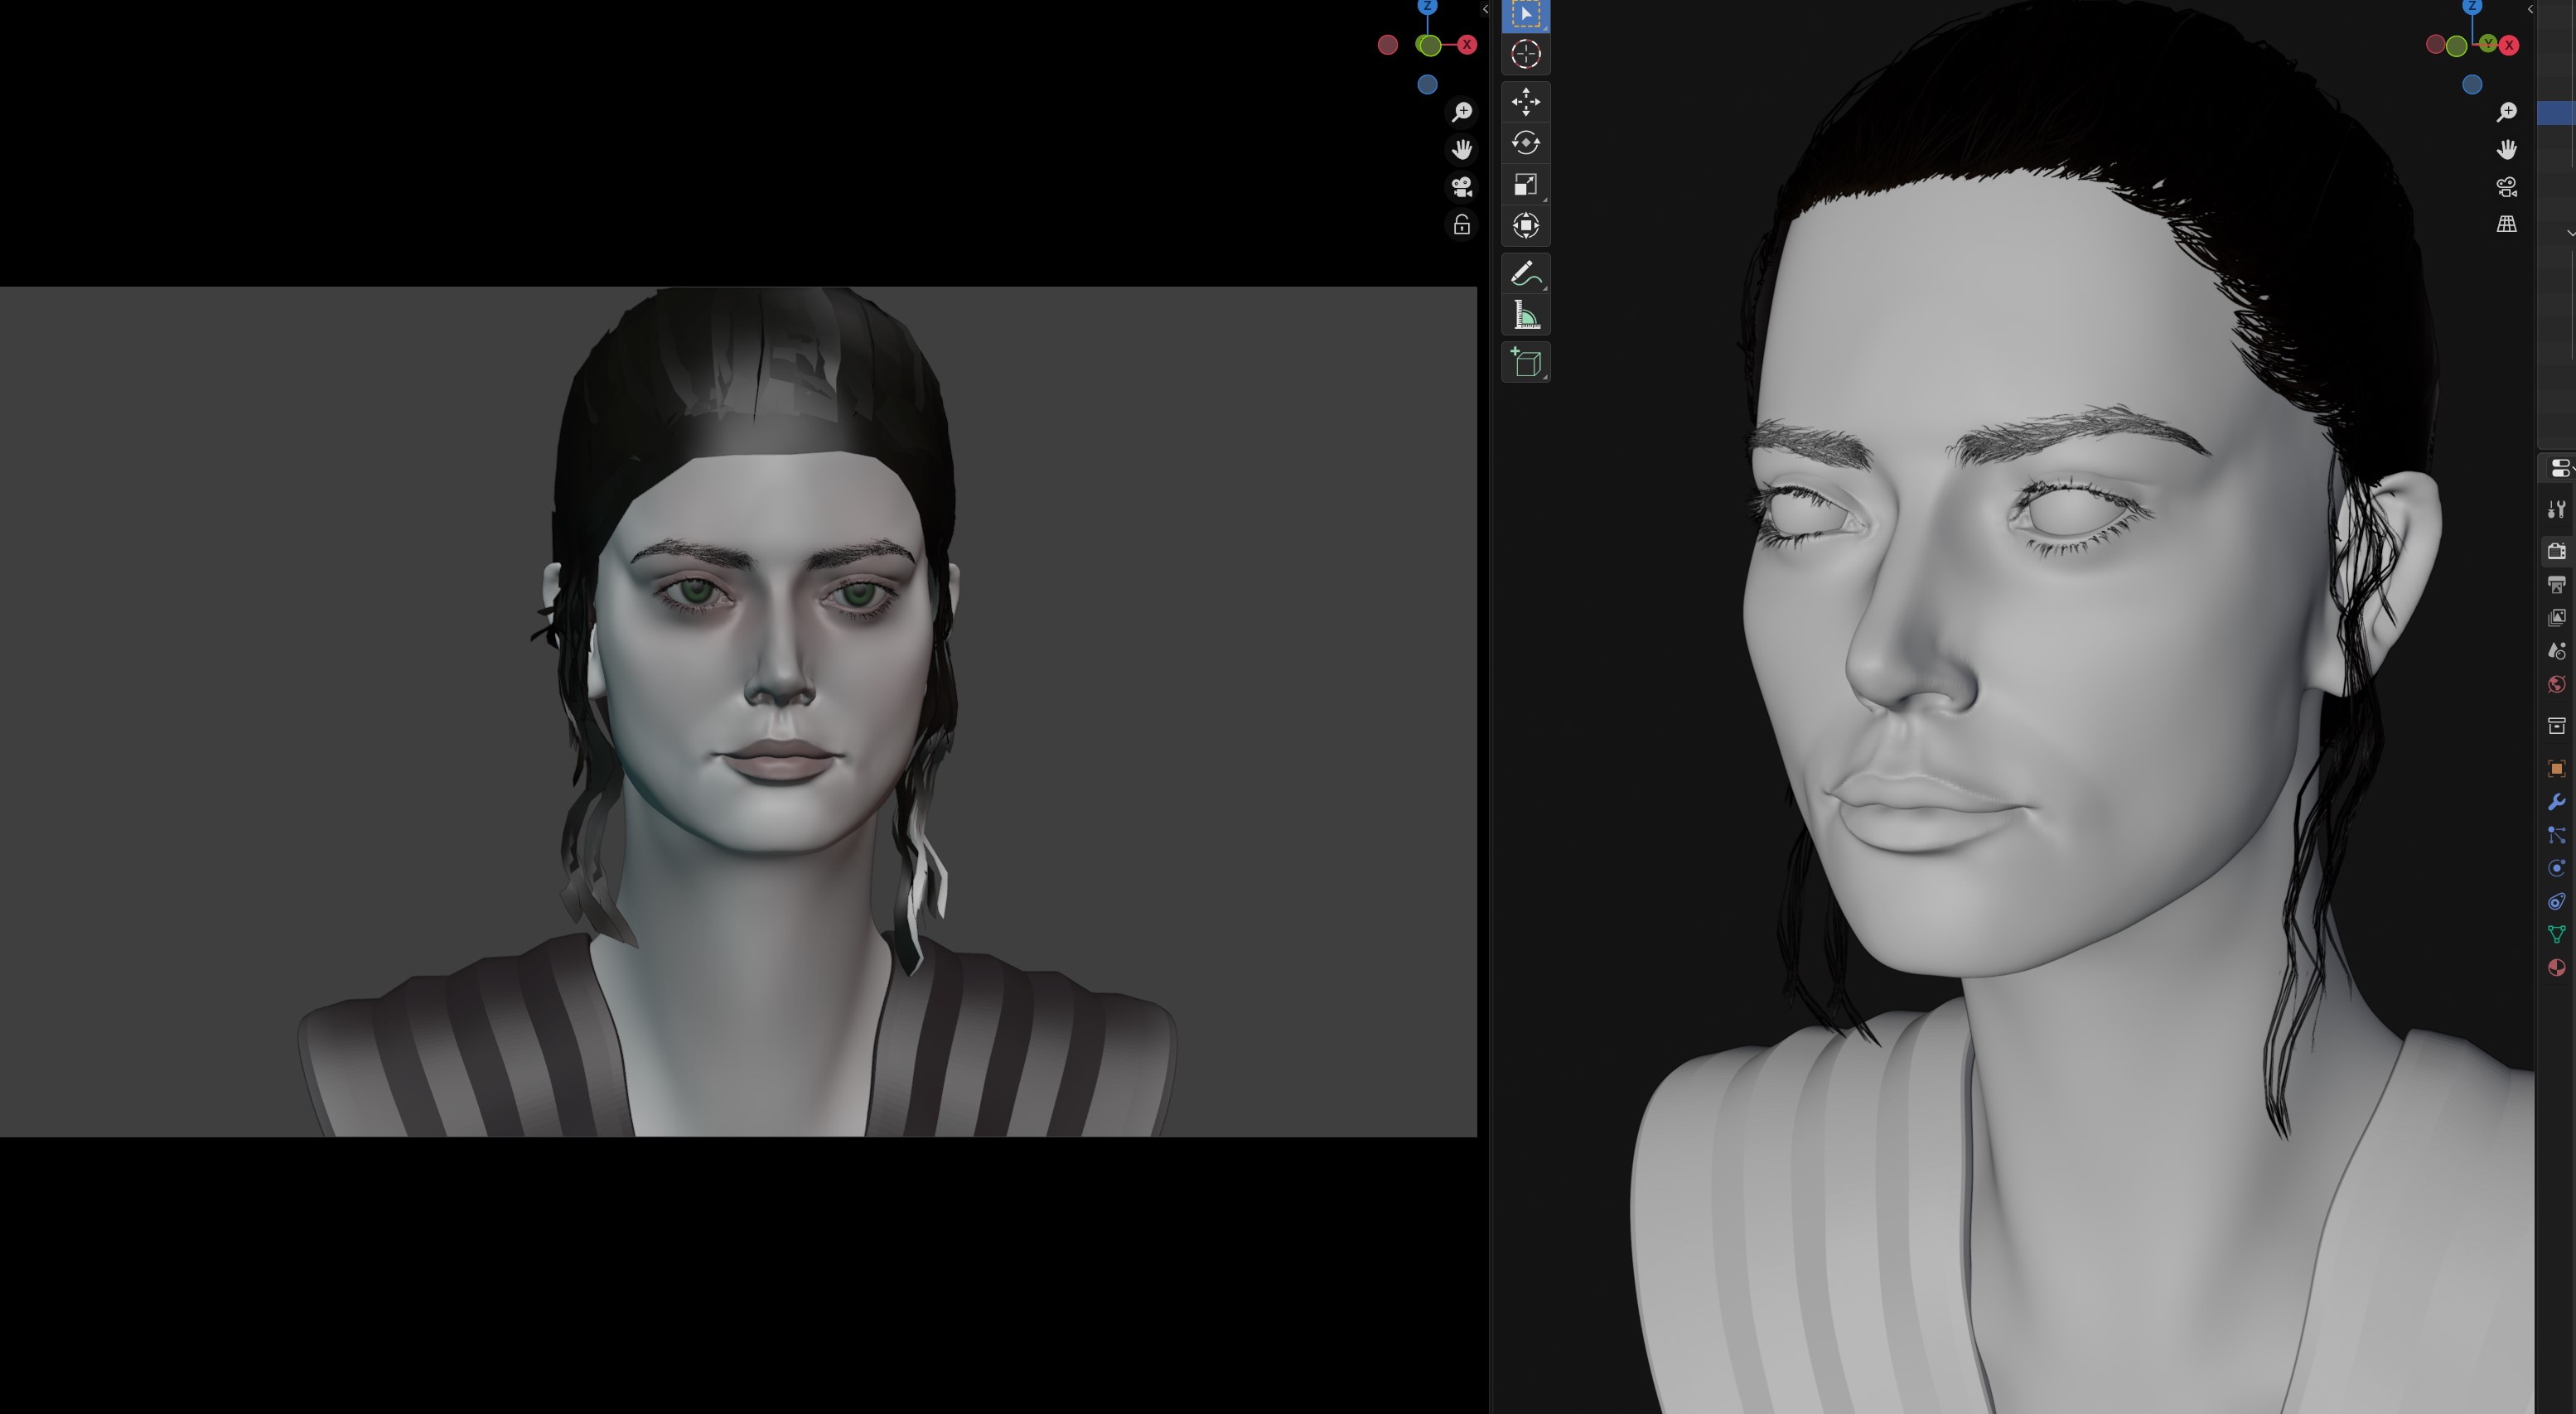Open the Properties editor type dropdown

tap(2560, 467)
